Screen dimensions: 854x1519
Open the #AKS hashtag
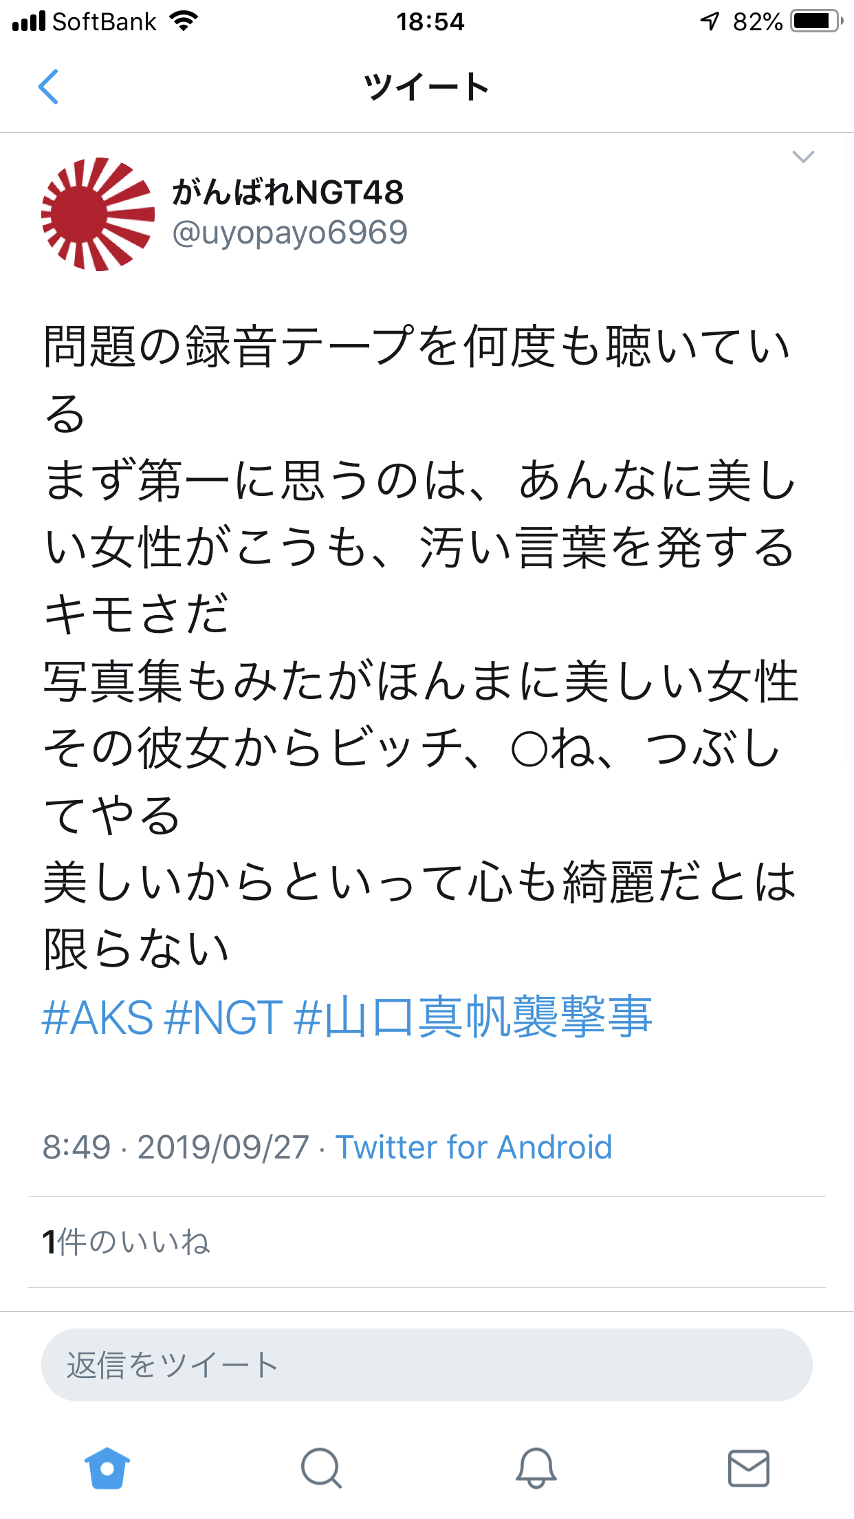click(98, 1018)
